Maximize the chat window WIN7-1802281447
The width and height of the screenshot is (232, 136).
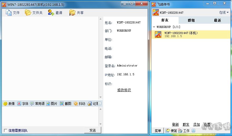pyautogui.click(x=132, y=3)
